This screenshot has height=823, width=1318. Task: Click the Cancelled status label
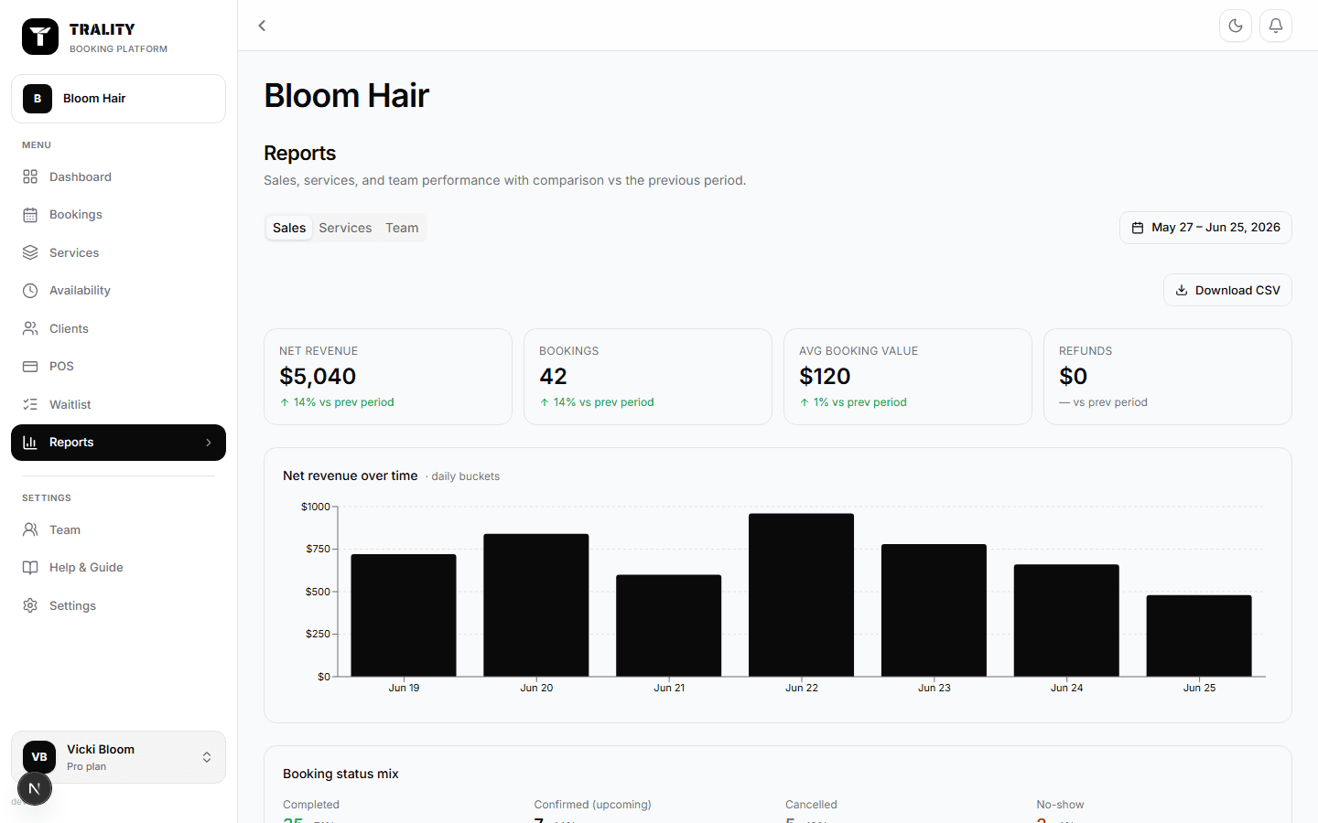coord(811,805)
